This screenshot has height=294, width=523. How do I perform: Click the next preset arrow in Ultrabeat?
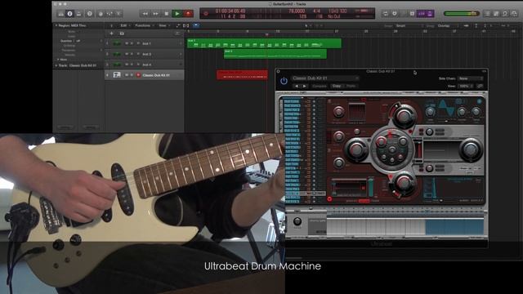[x=305, y=86]
